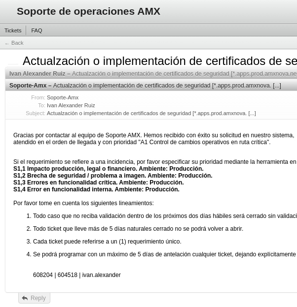Open the Tickets tab
Image resolution: width=297 pixels, height=307 pixels.
coord(13,31)
